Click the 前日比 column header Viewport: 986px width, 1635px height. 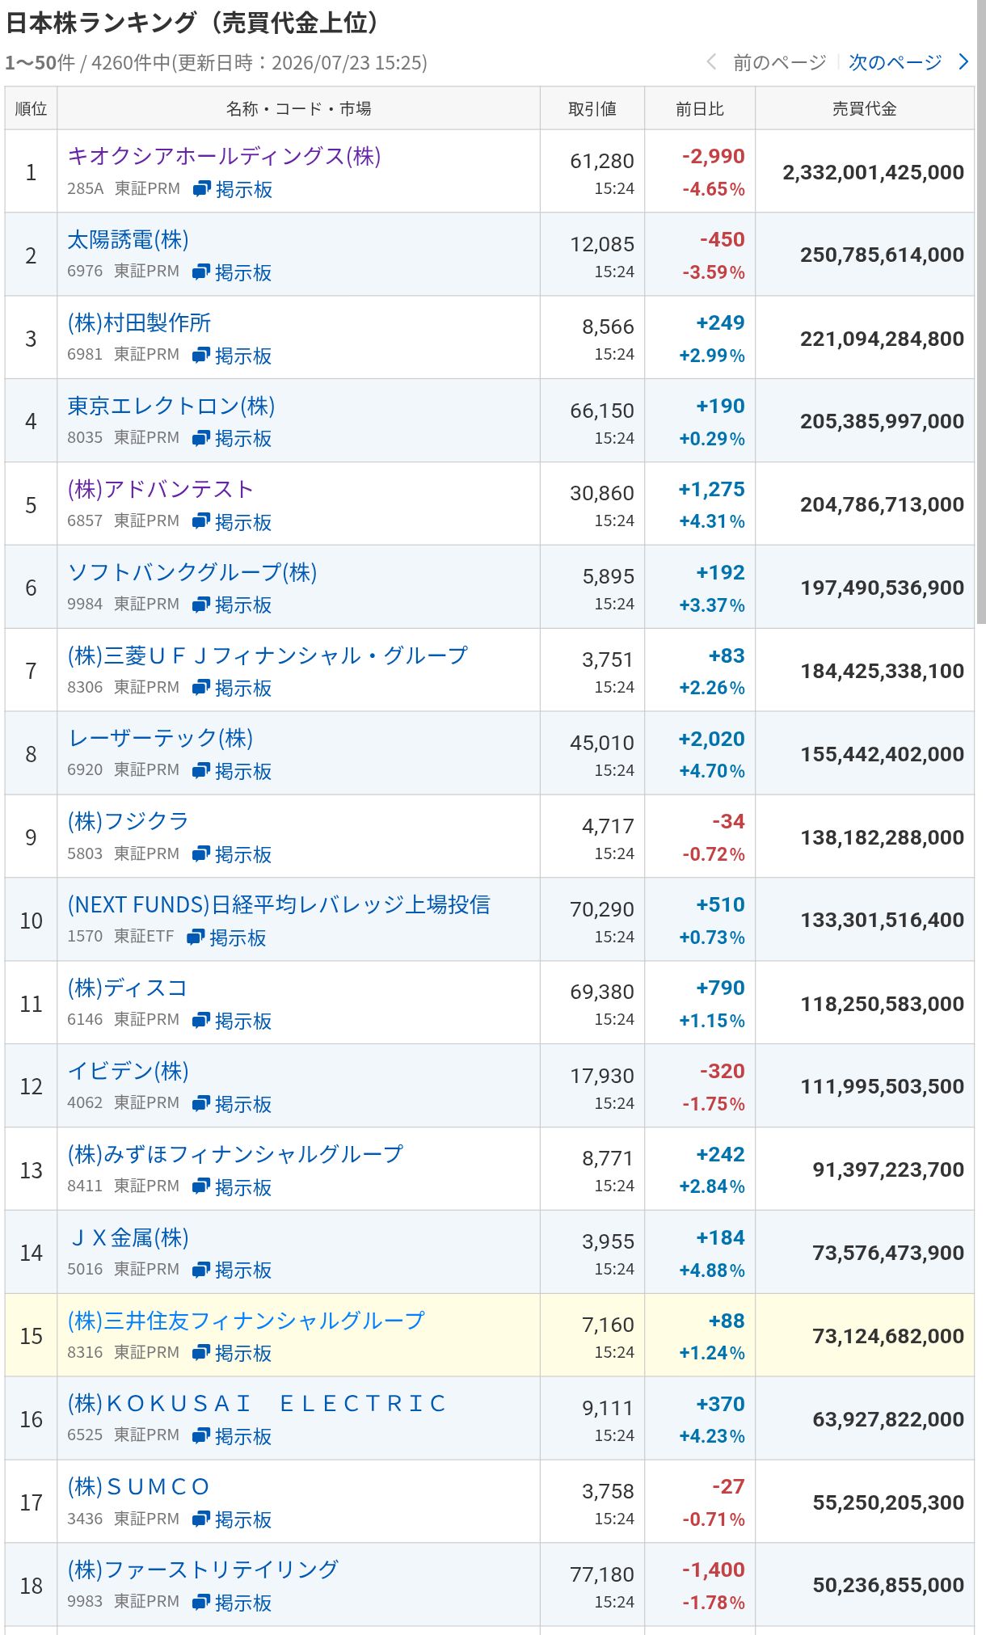coord(700,108)
